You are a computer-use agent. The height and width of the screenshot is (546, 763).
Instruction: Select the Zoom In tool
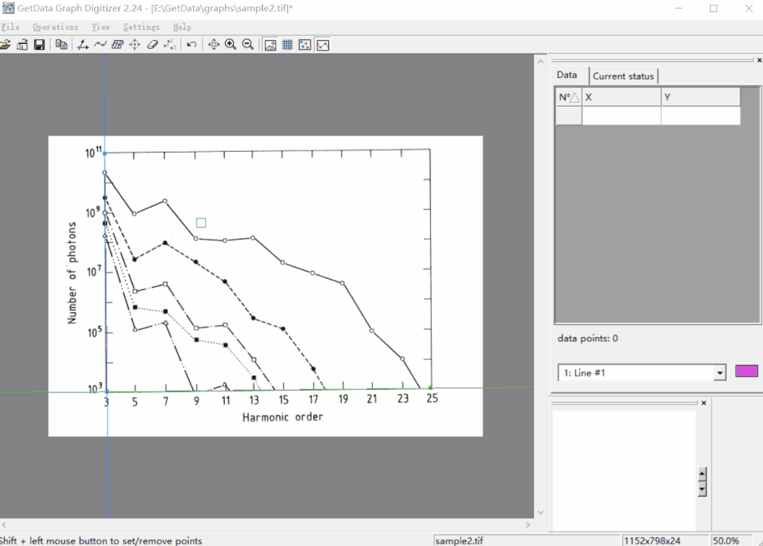pos(230,44)
